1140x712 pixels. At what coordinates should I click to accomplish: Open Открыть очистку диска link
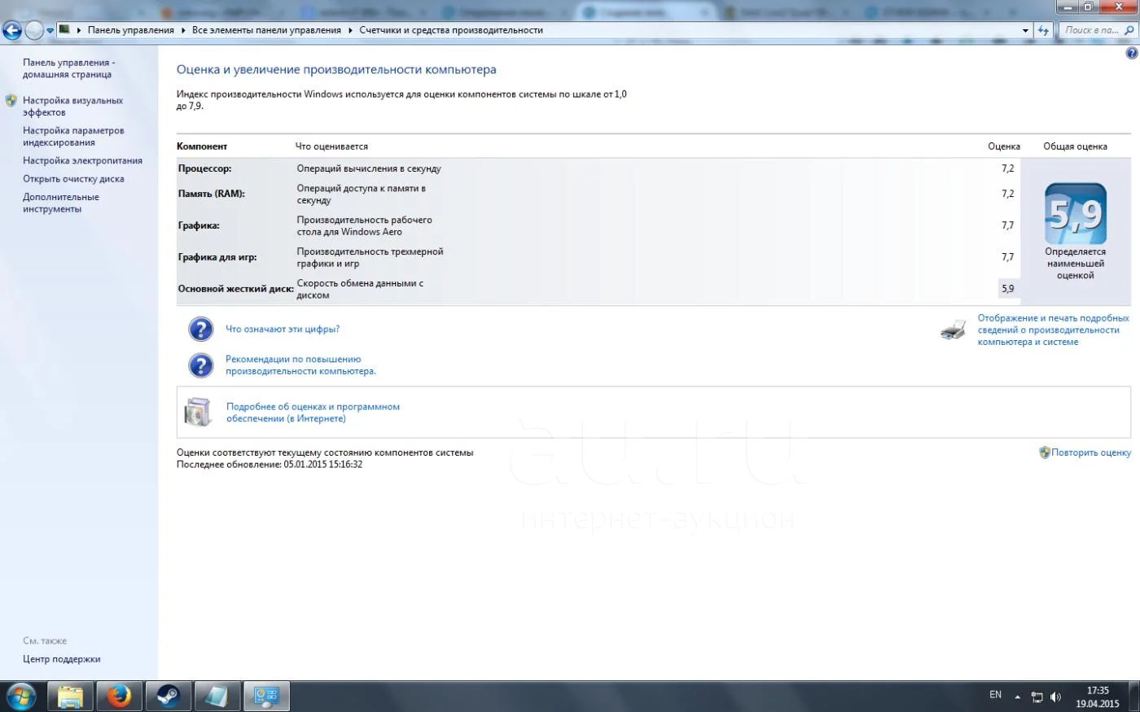(x=73, y=179)
